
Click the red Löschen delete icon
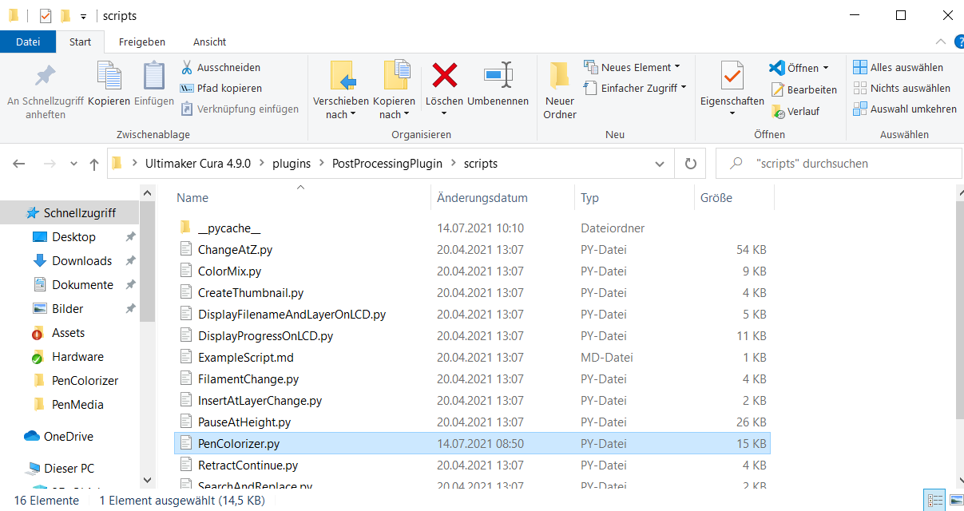click(x=444, y=76)
